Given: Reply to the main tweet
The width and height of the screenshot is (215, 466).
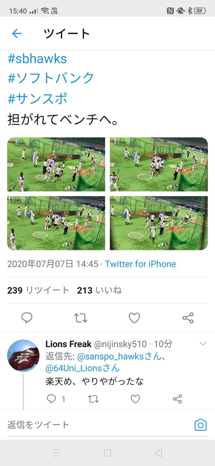Looking at the screenshot, I should (27, 318).
